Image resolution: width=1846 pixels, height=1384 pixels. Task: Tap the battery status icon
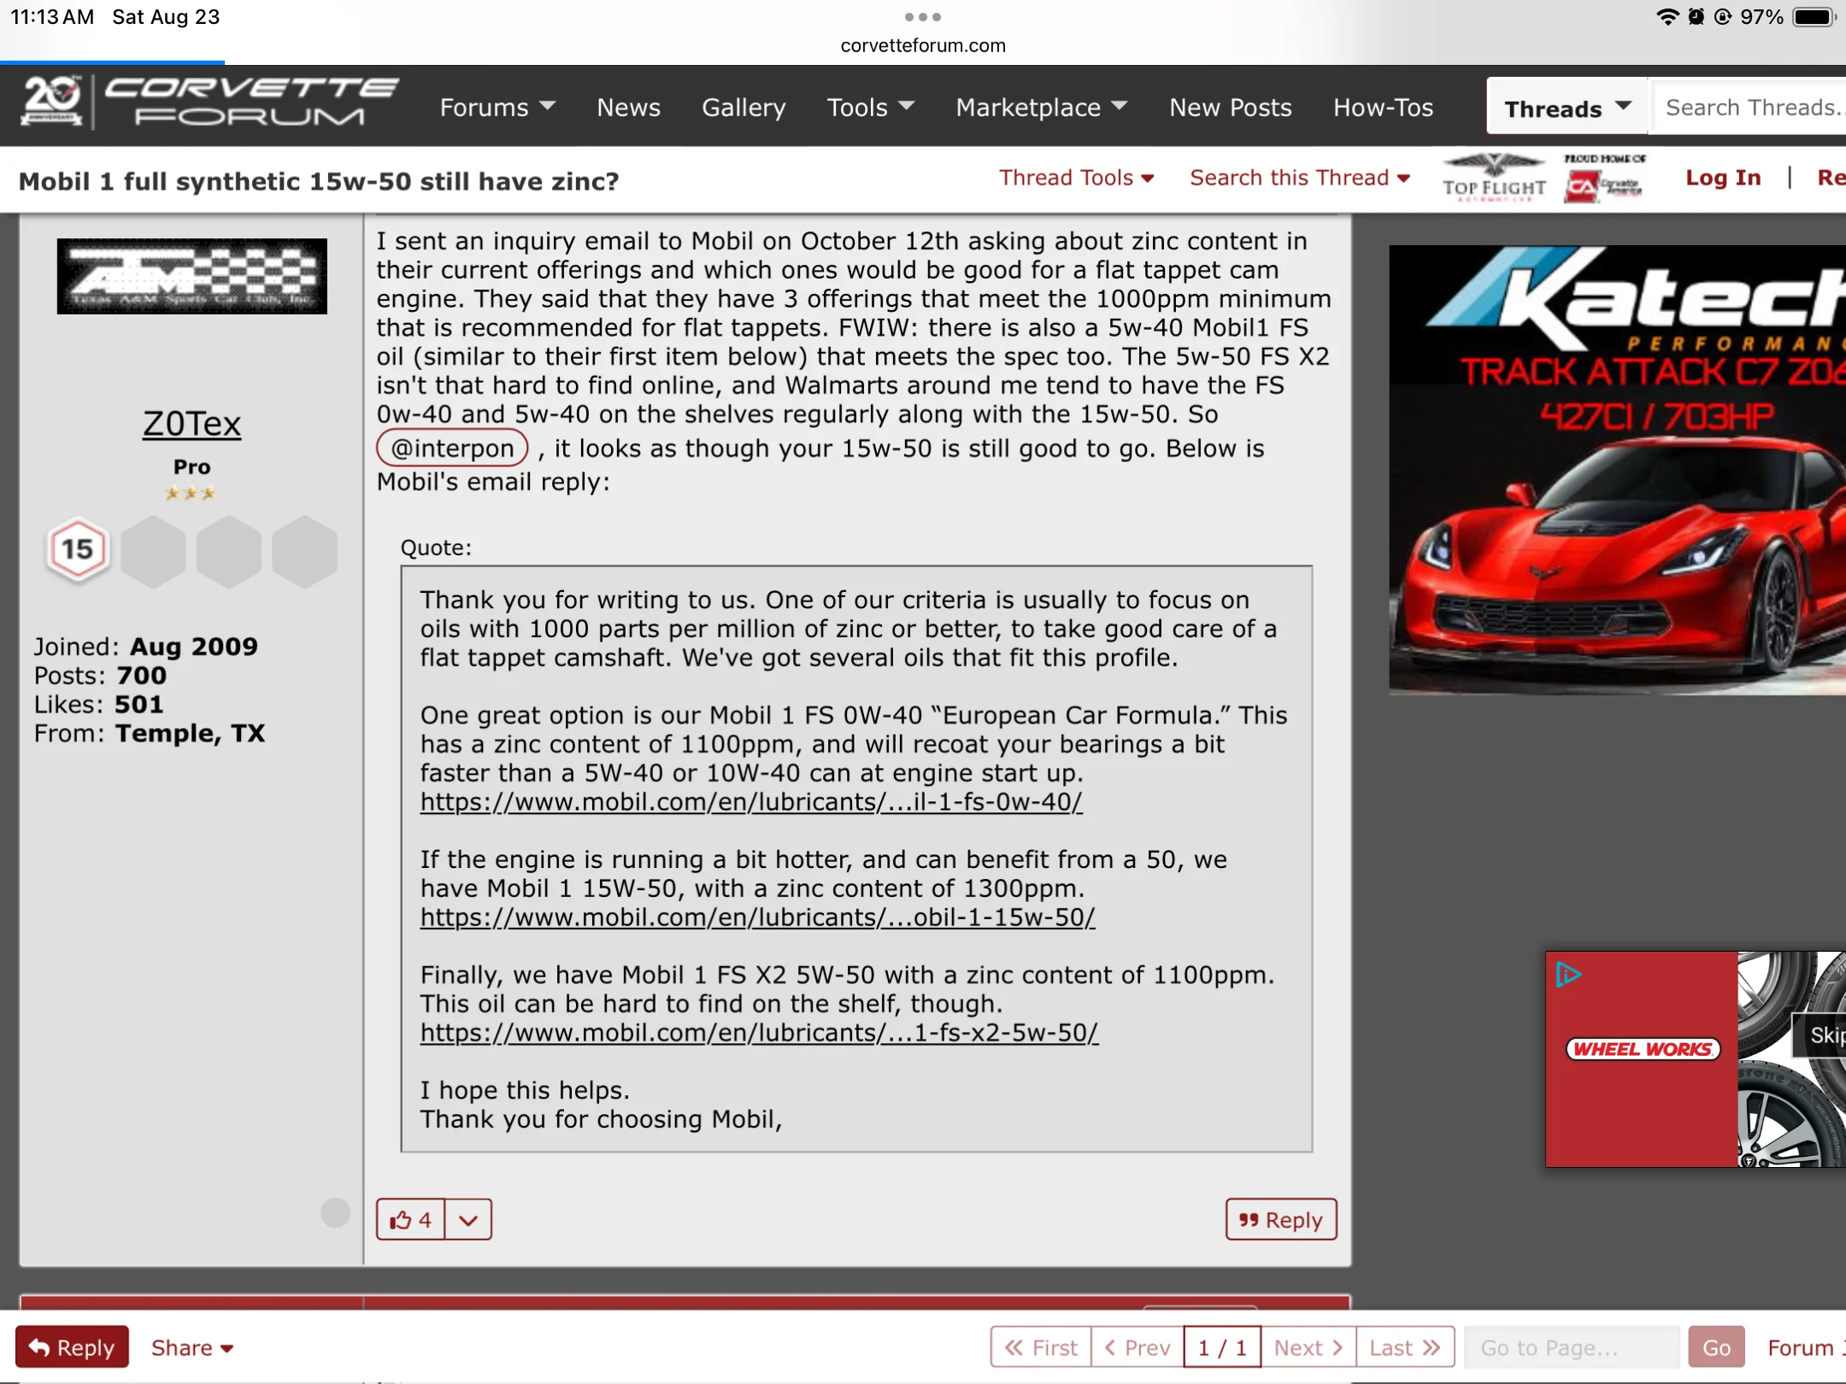[x=1814, y=17]
